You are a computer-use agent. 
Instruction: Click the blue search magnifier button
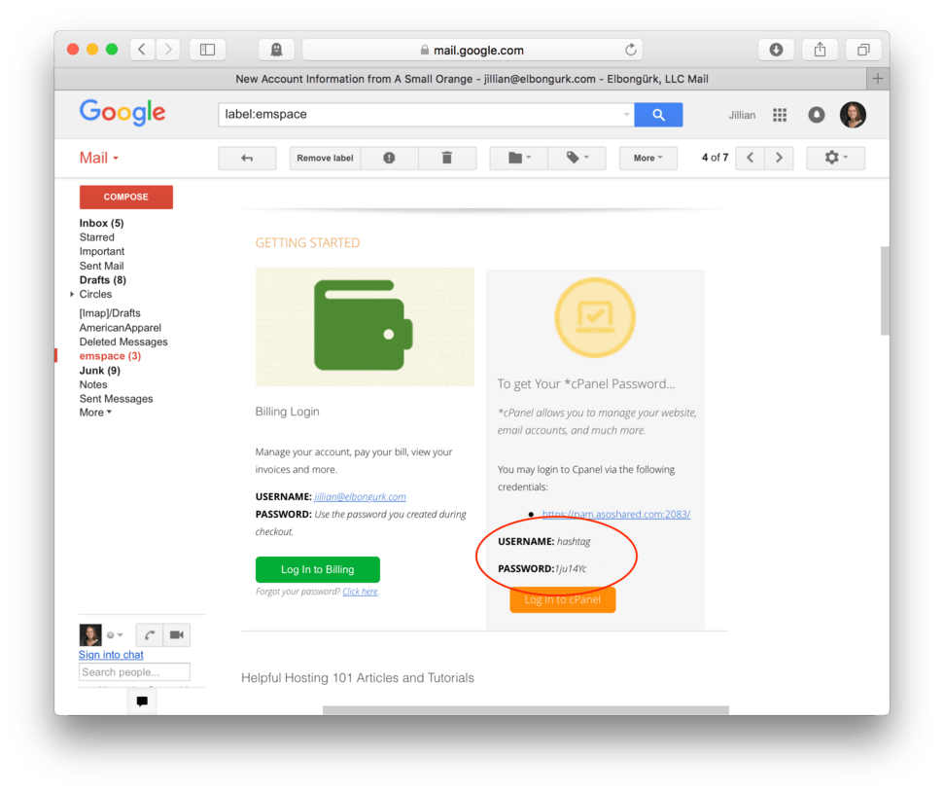[x=658, y=115]
